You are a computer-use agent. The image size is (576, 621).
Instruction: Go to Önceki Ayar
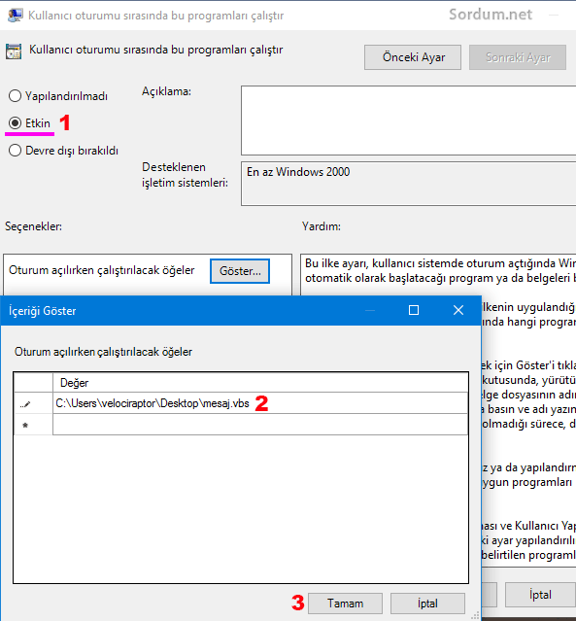tap(413, 57)
